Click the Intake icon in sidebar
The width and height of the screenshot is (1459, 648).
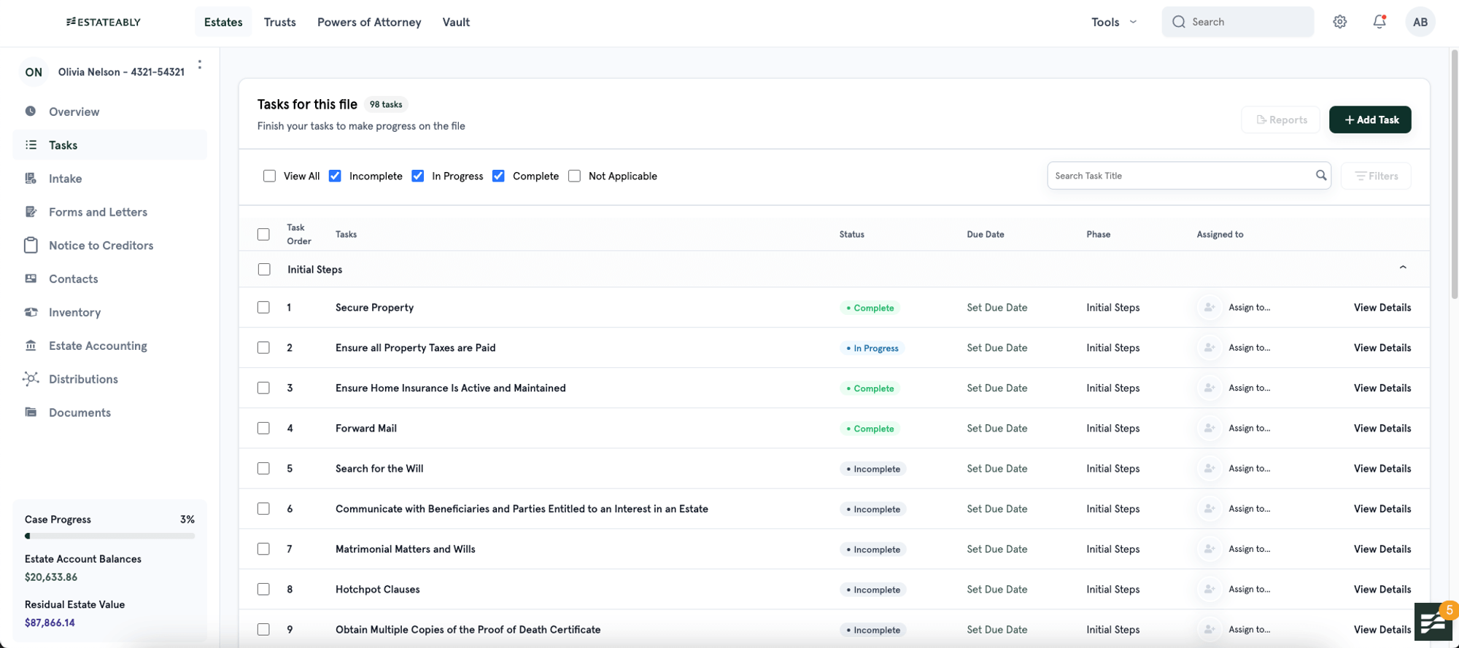[x=31, y=179]
